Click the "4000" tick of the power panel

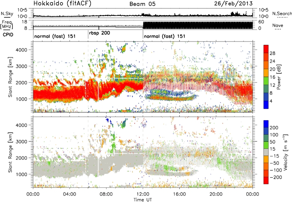pyautogui.click(x=22, y=50)
